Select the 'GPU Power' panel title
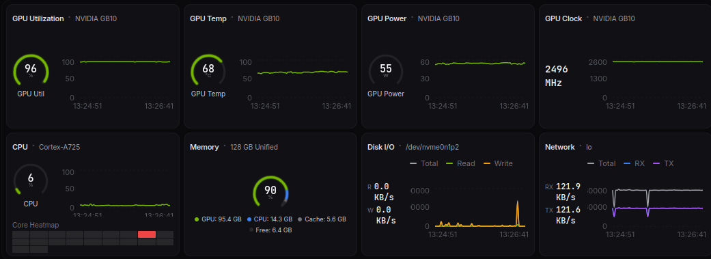Image resolution: width=711 pixels, height=259 pixels. 387,18
